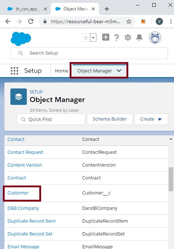Viewport: 174px width, 249px height.
Task: Bookmark page with browser star icon
Action: pyautogui.click(x=129, y=21)
